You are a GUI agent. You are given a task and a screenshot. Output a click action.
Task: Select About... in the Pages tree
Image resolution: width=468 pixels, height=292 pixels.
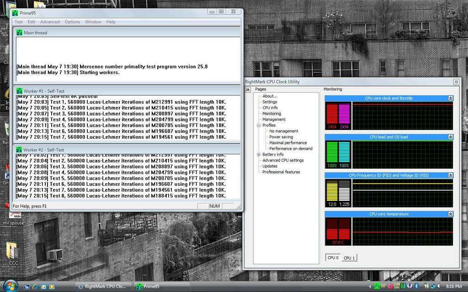pos(270,96)
